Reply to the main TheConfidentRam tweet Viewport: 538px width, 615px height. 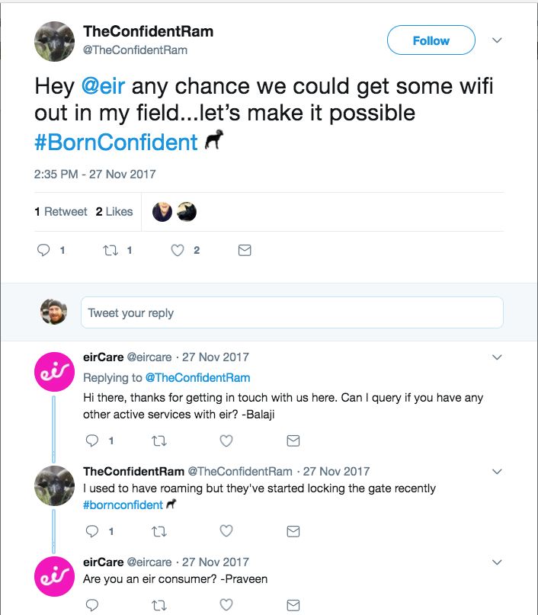[x=44, y=250]
